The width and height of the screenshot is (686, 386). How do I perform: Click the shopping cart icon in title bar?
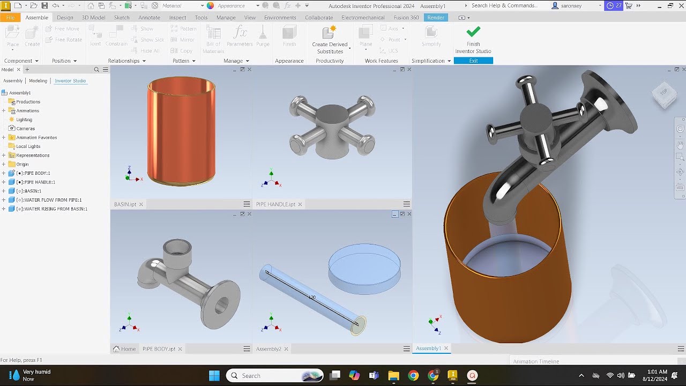(x=629, y=5)
